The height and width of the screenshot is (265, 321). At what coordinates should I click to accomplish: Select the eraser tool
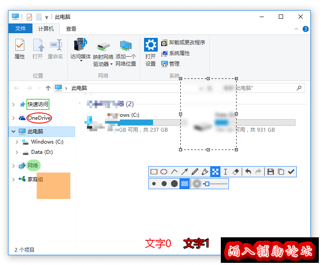pos(236,172)
